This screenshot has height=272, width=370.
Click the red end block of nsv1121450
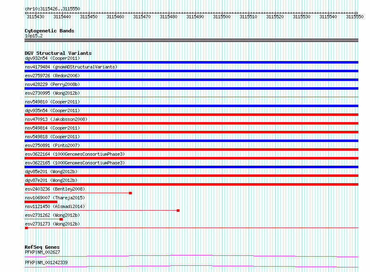pos(178,211)
